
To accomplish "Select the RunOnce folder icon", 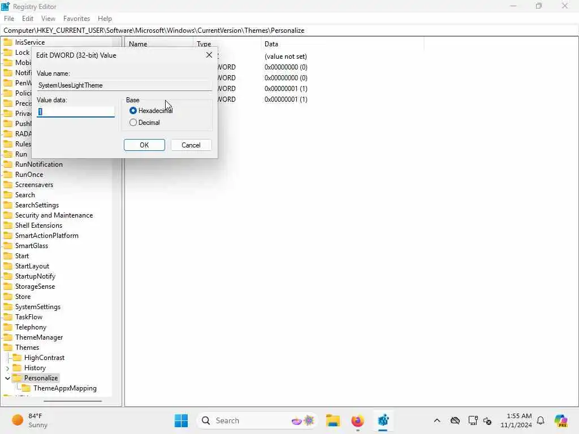I will click(x=8, y=175).
